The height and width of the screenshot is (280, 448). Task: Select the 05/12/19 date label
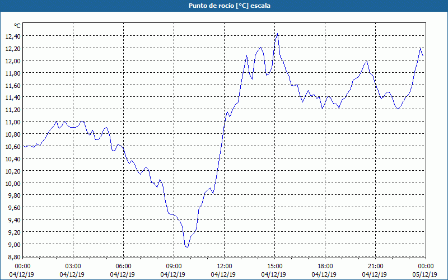click(x=424, y=274)
